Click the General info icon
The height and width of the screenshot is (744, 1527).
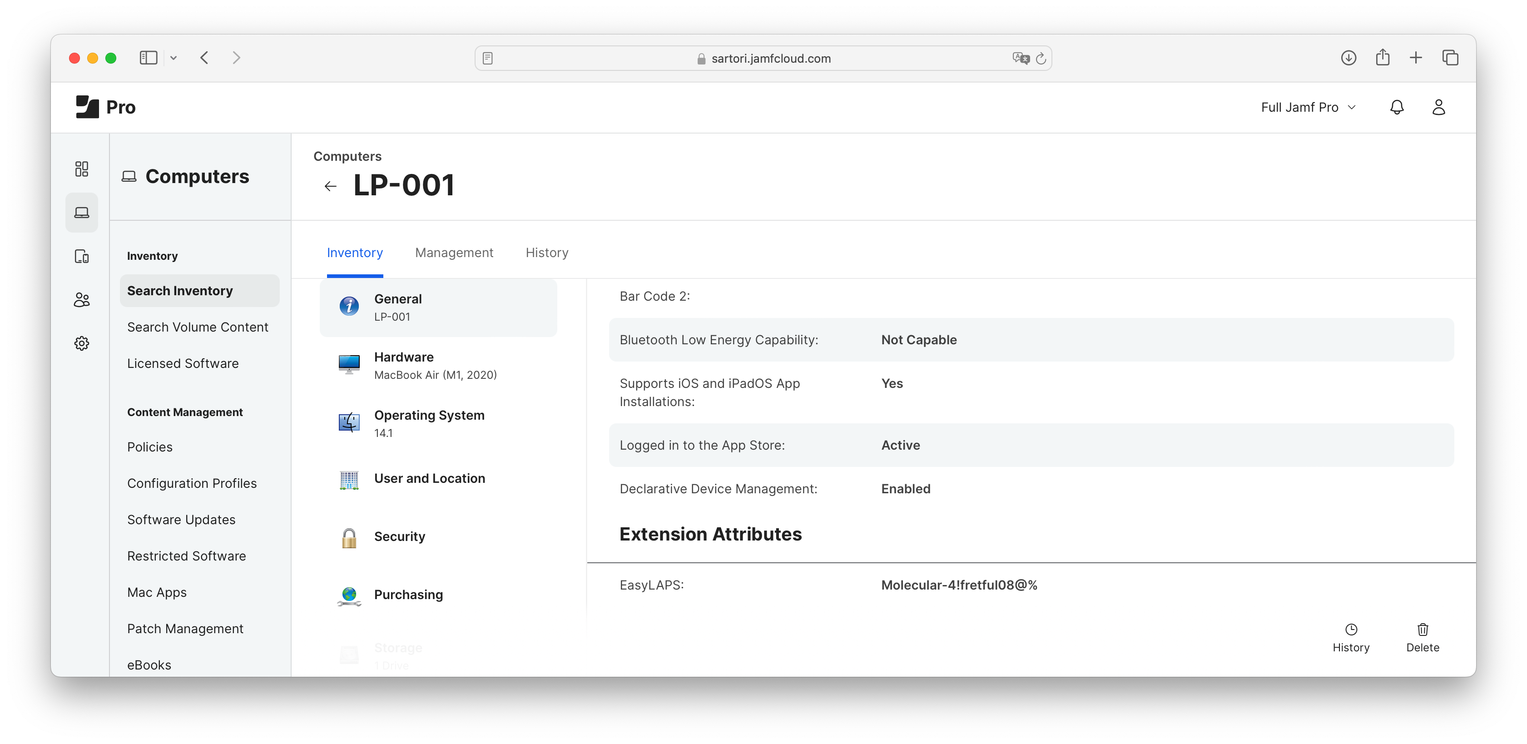pos(348,306)
